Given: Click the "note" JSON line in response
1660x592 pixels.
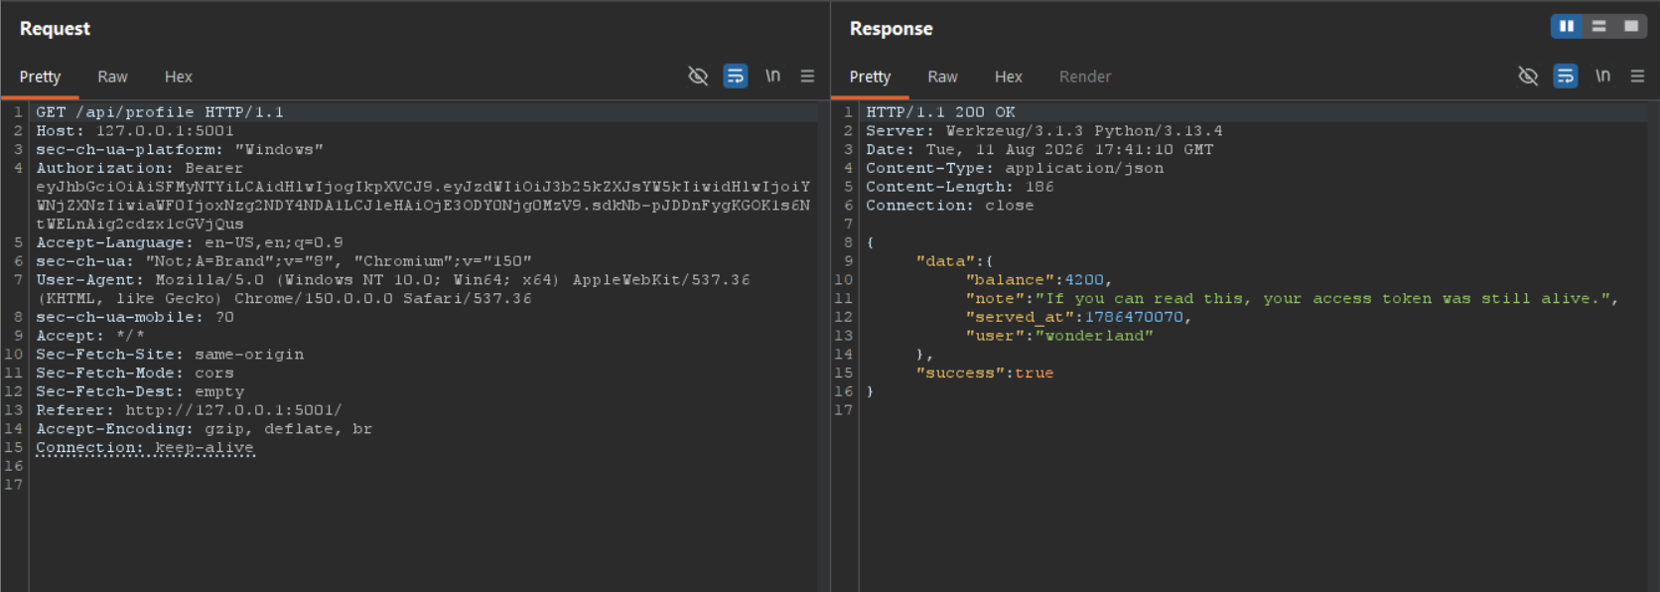Looking at the screenshot, I should tap(1292, 299).
